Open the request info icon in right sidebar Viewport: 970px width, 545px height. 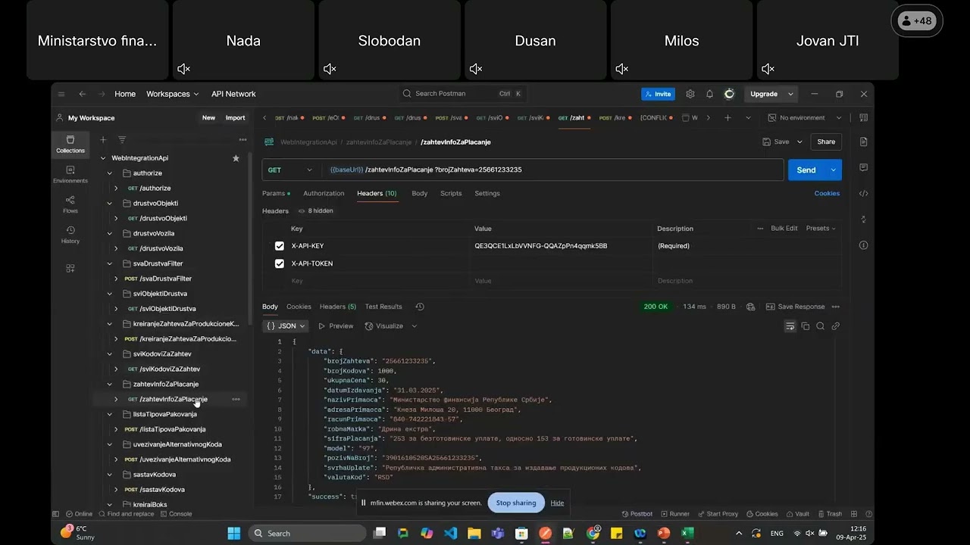tap(863, 245)
